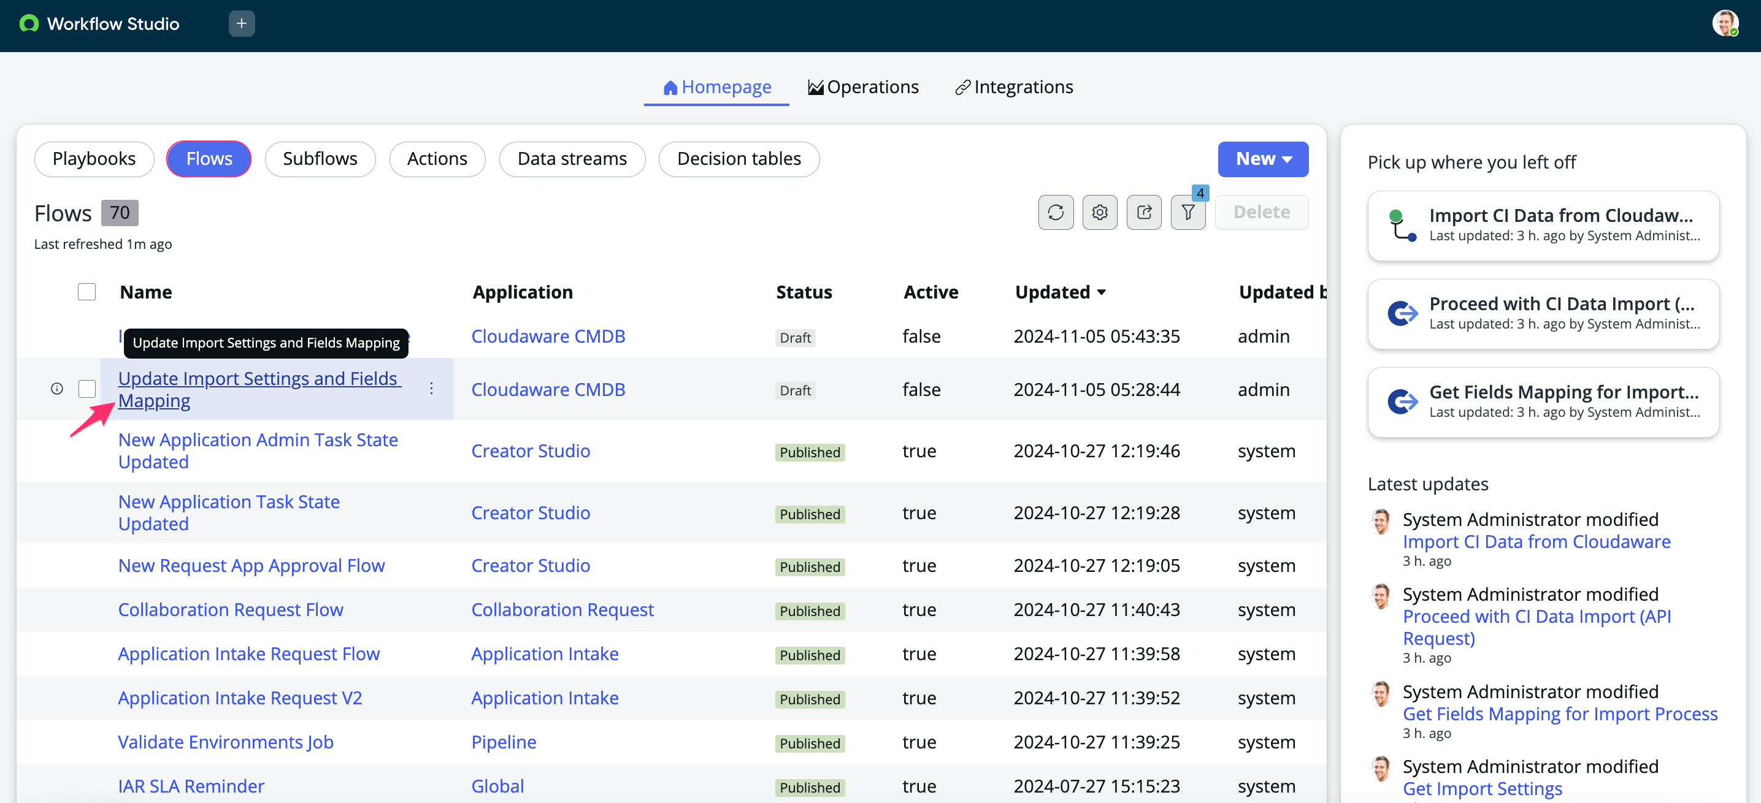Screen dimensions: 1761x803
Task: Click the refresh/reload flows icon
Action: click(1054, 212)
